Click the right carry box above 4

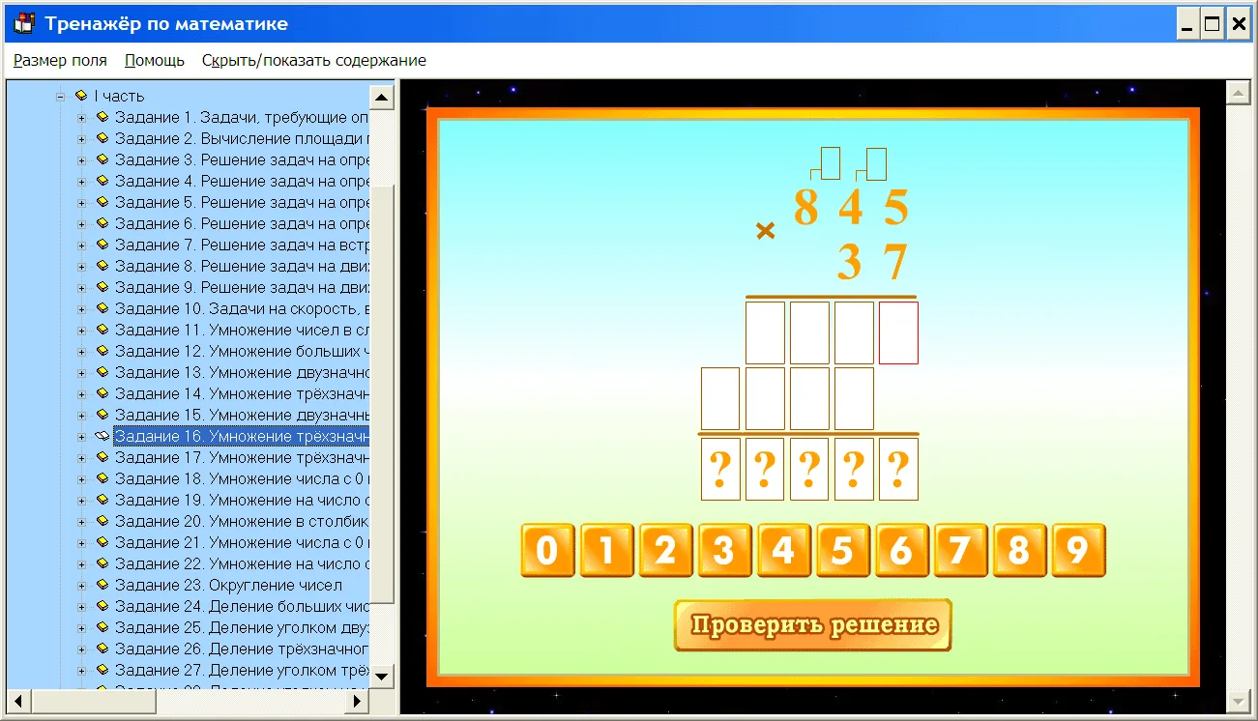(x=877, y=163)
